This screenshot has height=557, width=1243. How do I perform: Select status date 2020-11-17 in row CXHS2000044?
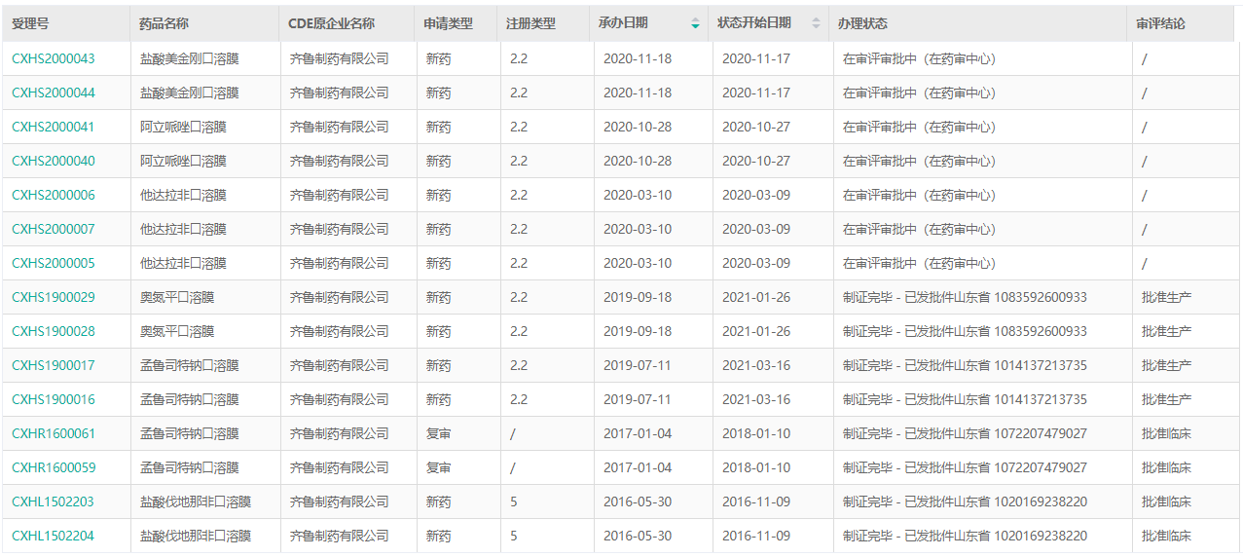click(x=756, y=93)
